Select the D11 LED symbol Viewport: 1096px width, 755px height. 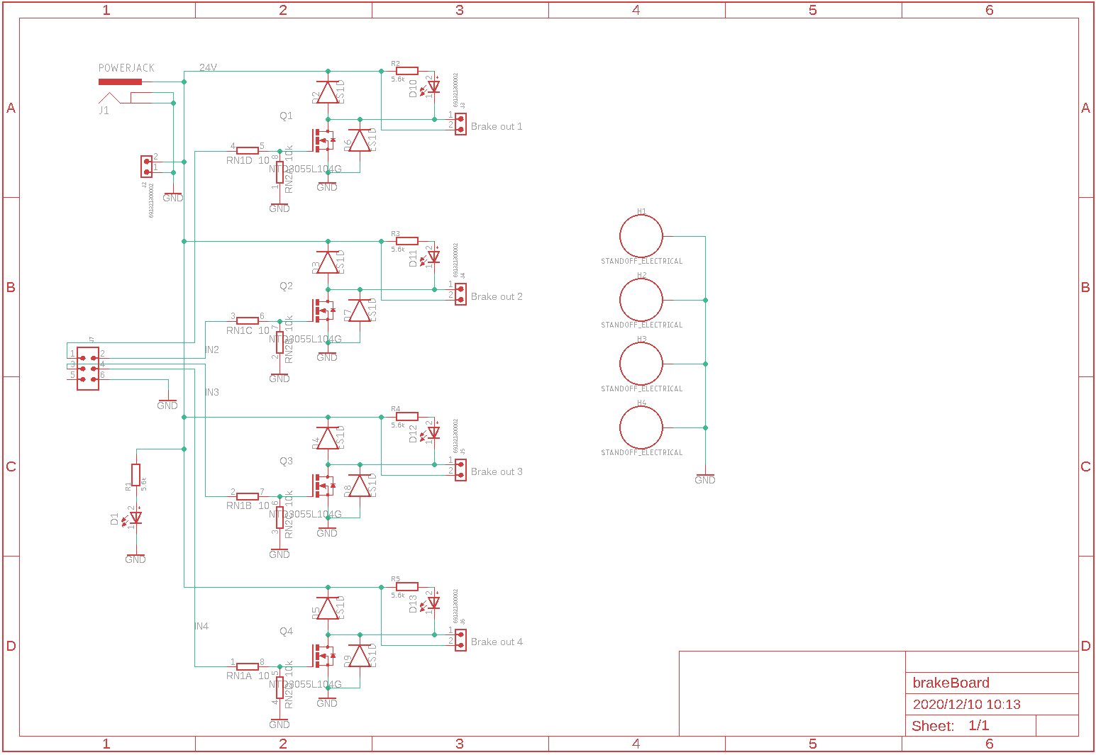(432, 257)
